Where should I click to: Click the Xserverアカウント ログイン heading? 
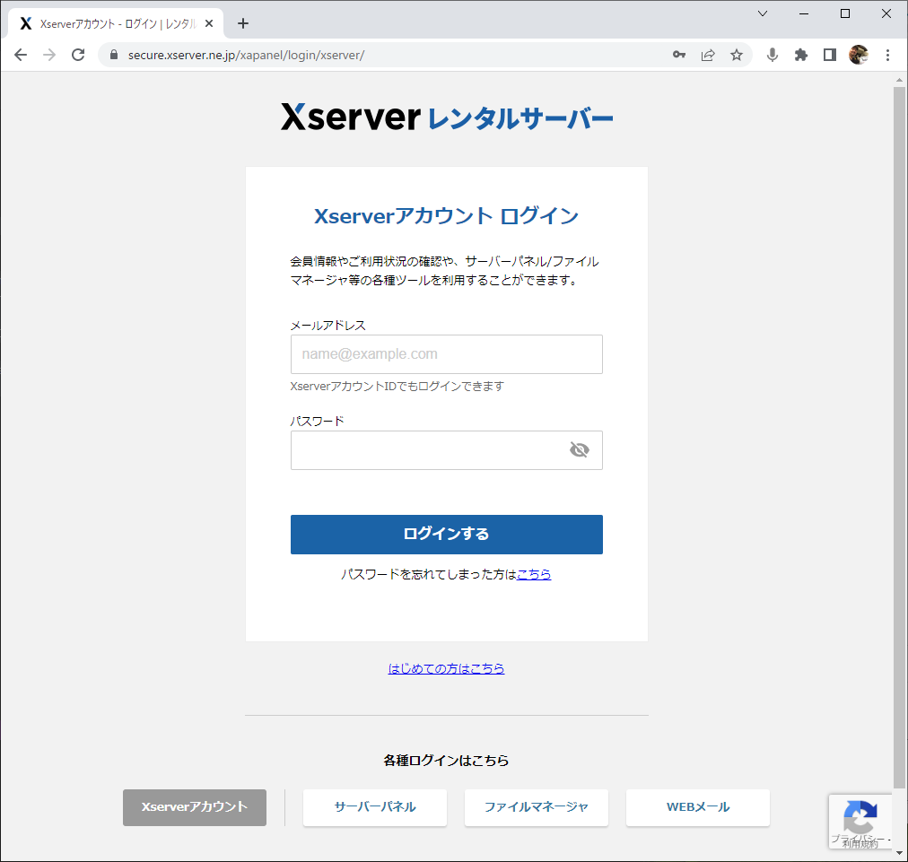447,216
